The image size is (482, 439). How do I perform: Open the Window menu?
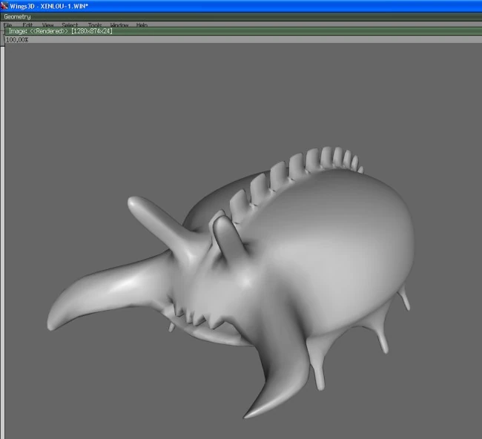[119, 25]
